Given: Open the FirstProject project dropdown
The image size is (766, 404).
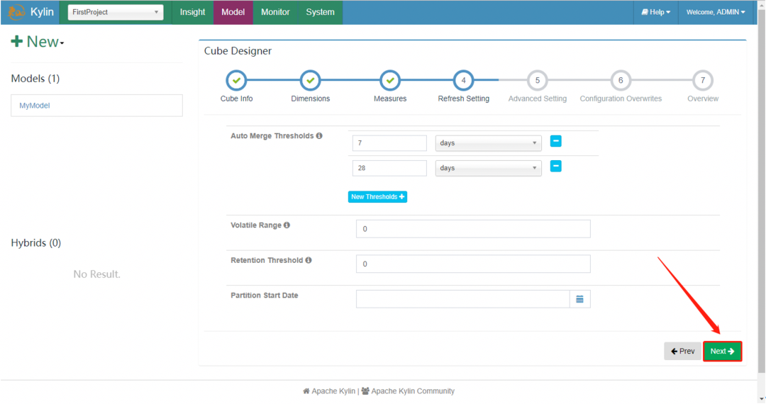Looking at the screenshot, I should click(x=116, y=12).
